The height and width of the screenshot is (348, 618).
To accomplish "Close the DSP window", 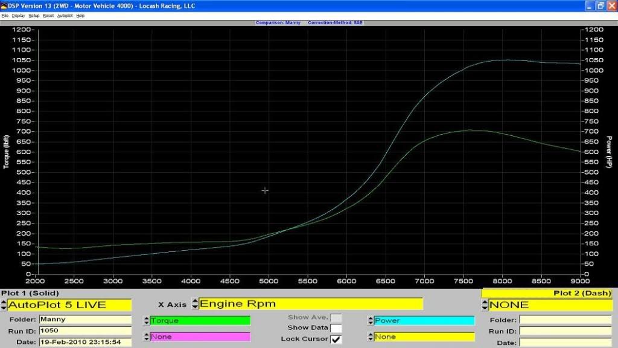I will [x=612, y=6].
